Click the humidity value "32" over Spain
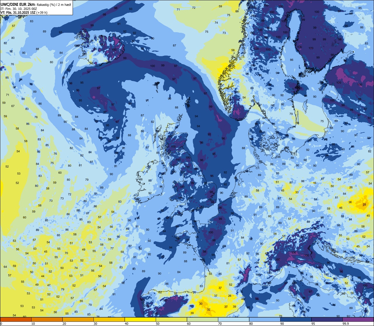The width and height of the screenshot is (374, 326). point(209,309)
